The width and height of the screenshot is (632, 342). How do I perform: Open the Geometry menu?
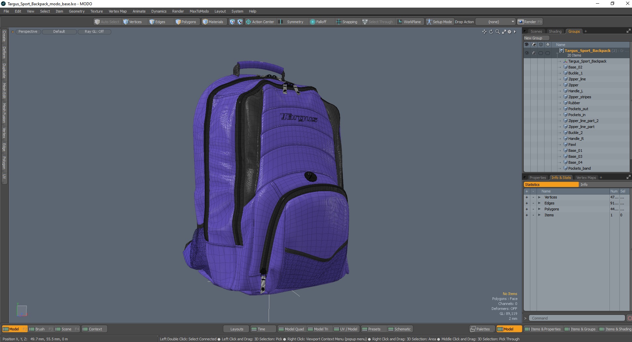point(77,11)
